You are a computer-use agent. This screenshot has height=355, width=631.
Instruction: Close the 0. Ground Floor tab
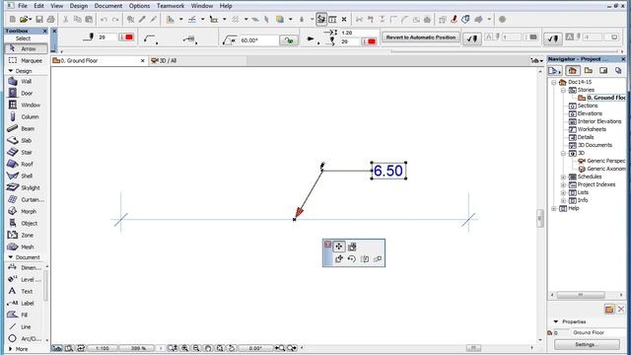click(142, 61)
